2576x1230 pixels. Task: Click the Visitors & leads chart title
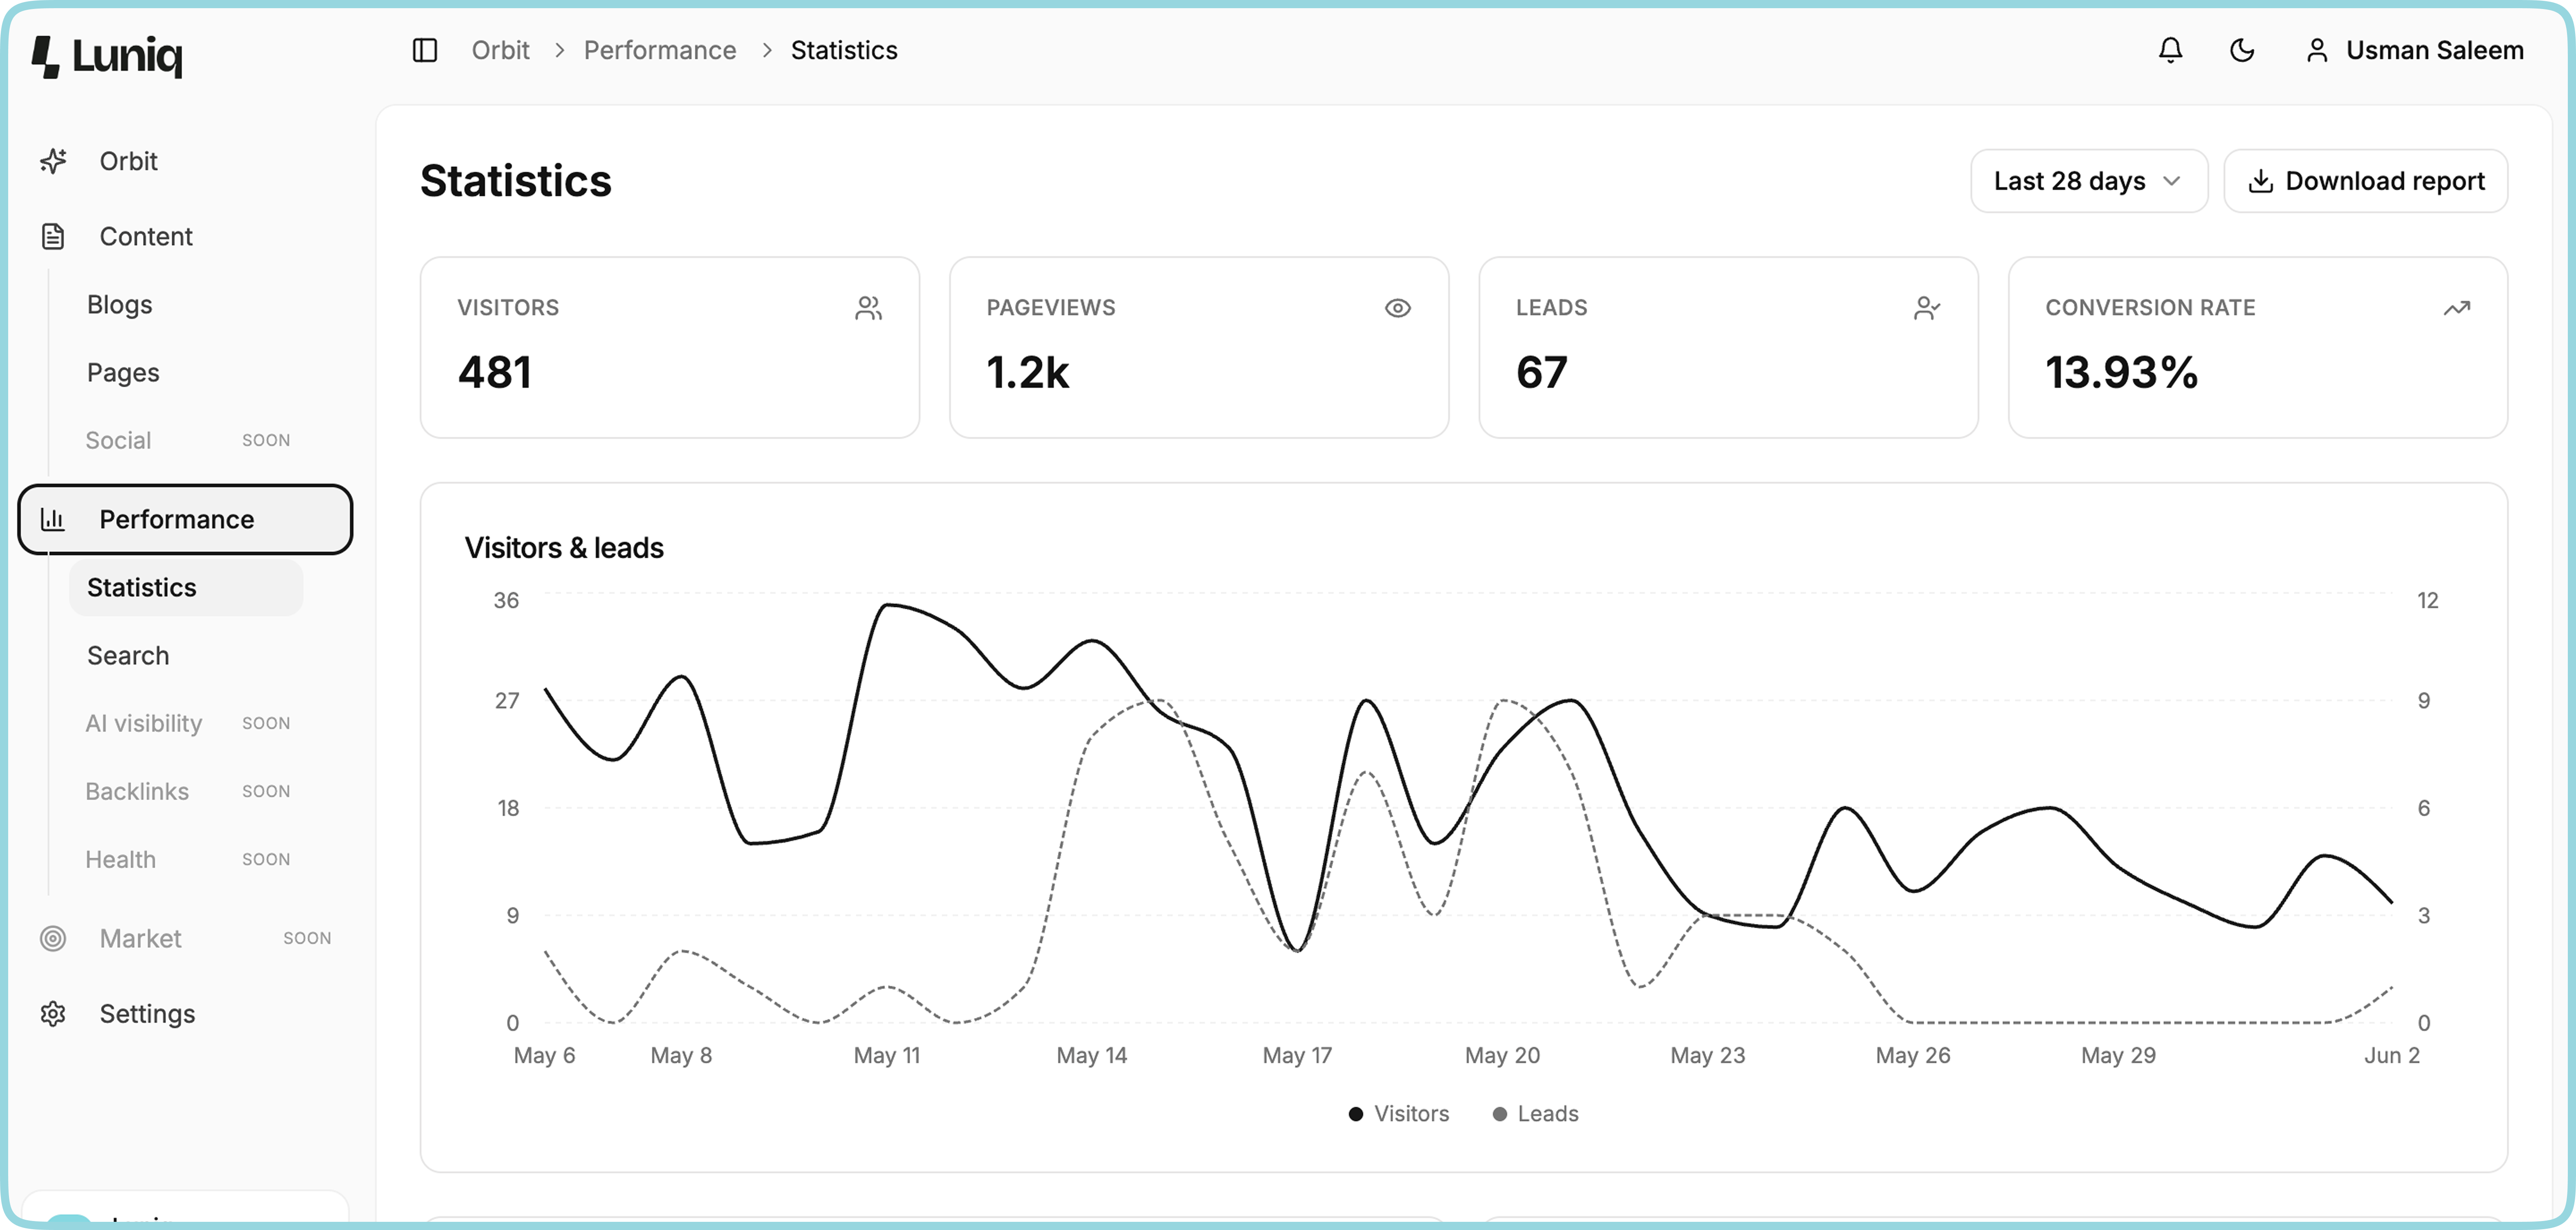tap(564, 547)
